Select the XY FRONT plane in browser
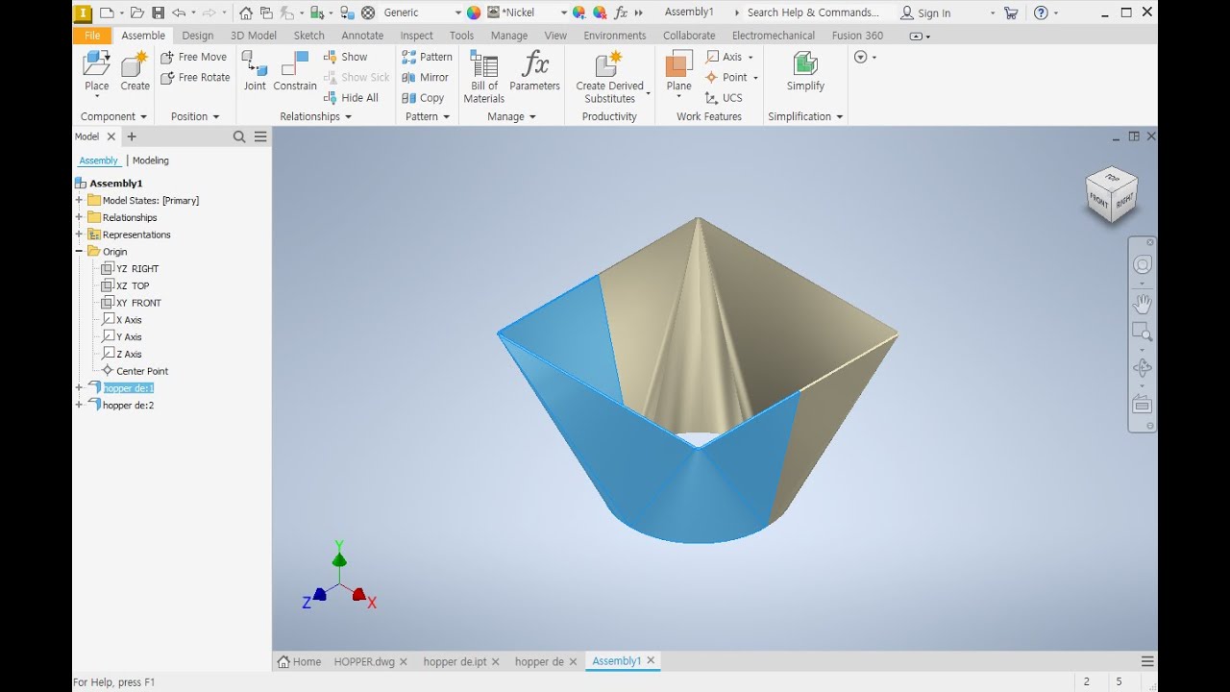The width and height of the screenshot is (1230, 692). click(138, 303)
